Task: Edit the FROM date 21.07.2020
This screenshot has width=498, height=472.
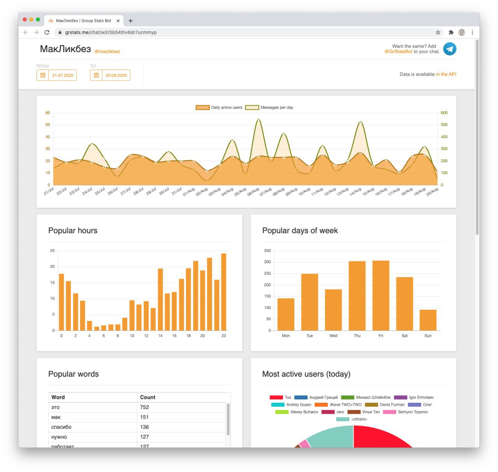Action: tap(63, 75)
